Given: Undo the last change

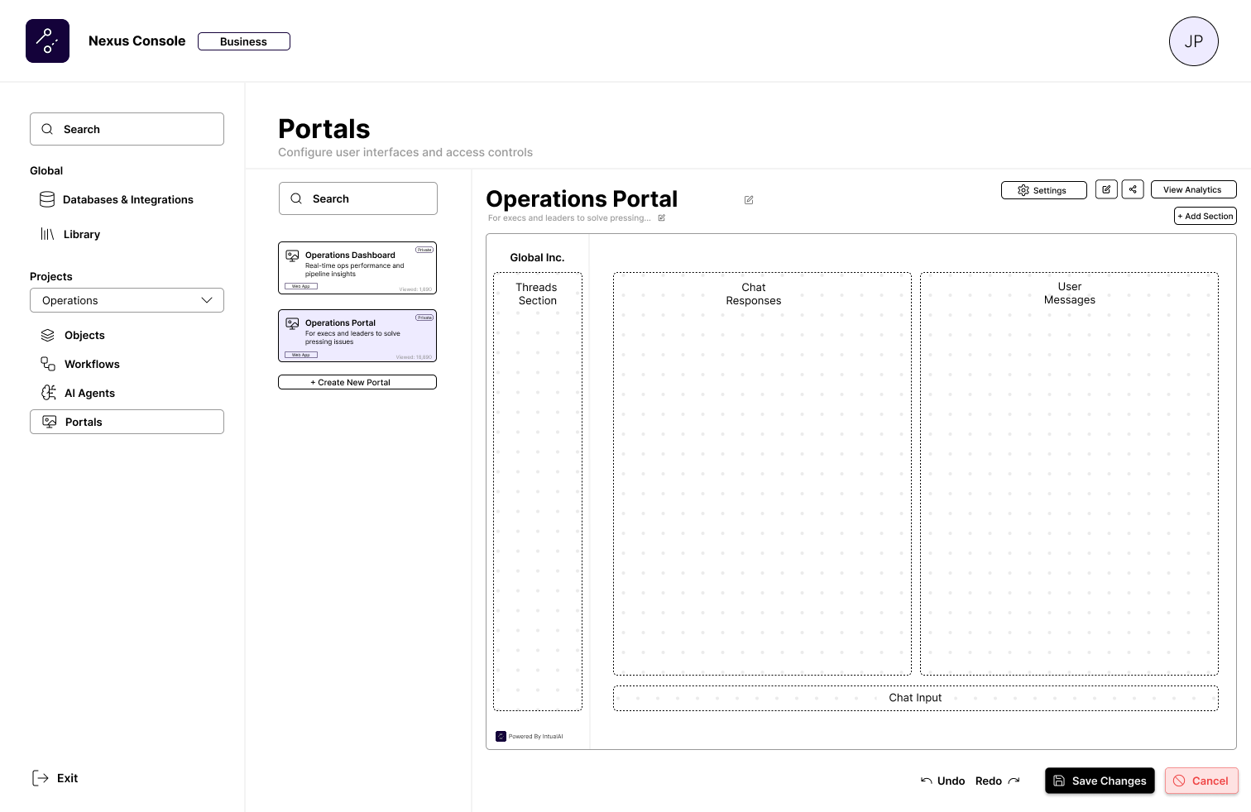Looking at the screenshot, I should pos(943,781).
